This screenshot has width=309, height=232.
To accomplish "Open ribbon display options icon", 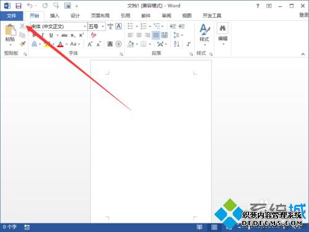I will (269, 6).
